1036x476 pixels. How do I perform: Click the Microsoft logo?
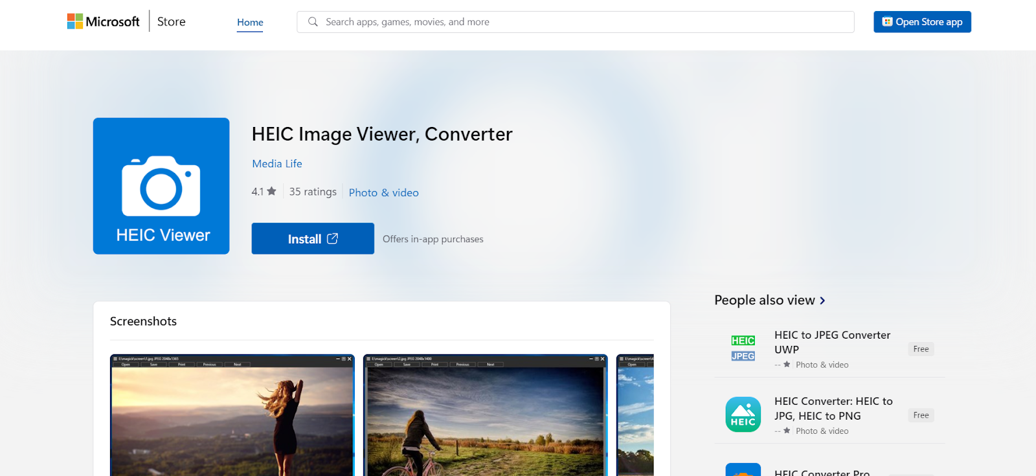pyautogui.click(x=103, y=21)
